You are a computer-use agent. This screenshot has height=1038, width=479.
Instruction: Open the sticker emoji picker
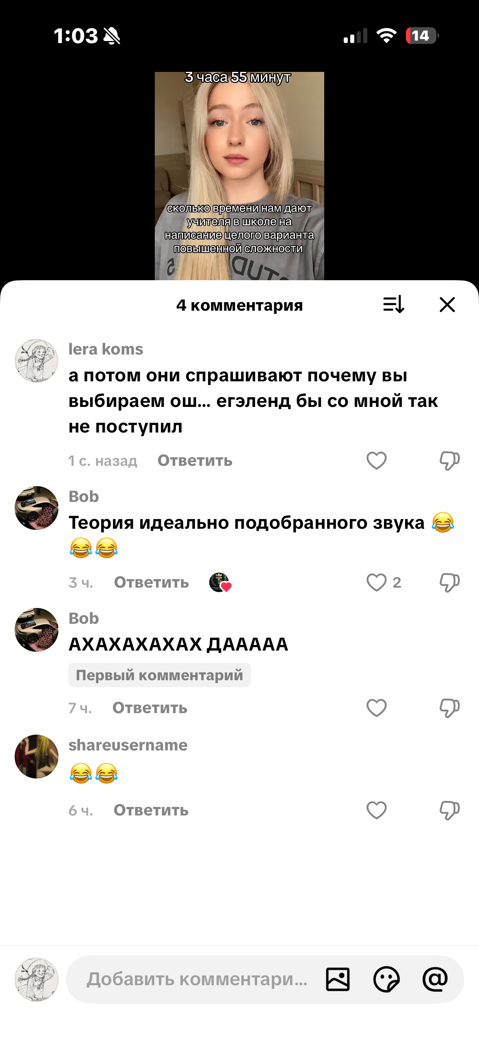pos(386,979)
